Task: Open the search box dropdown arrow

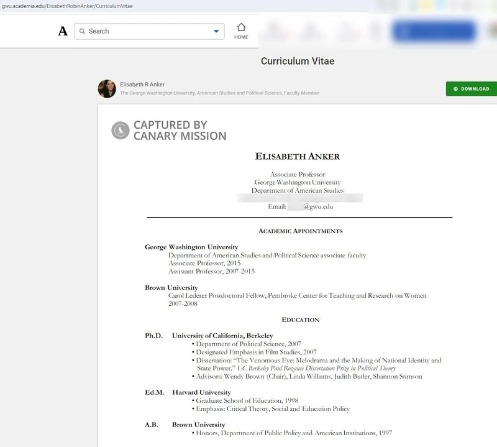Action: (216, 31)
